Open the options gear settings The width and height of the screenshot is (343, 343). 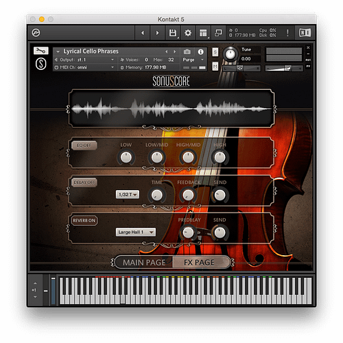coord(188,33)
